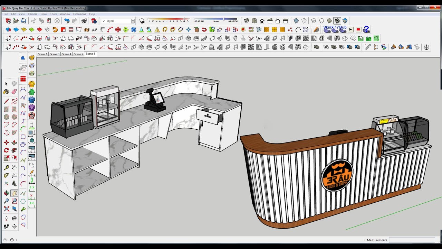Screen dimensions: 442x249
Task: Click the status bar question mark icon
Action: tap(5, 240)
